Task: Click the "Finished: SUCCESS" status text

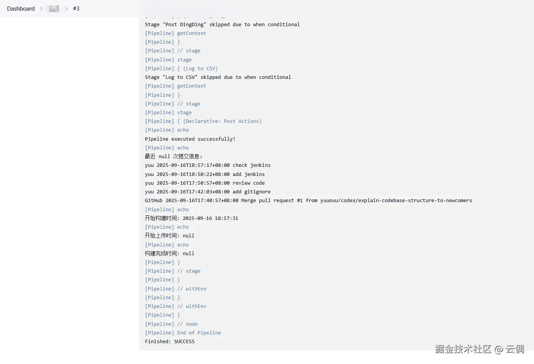Action: click(x=170, y=341)
